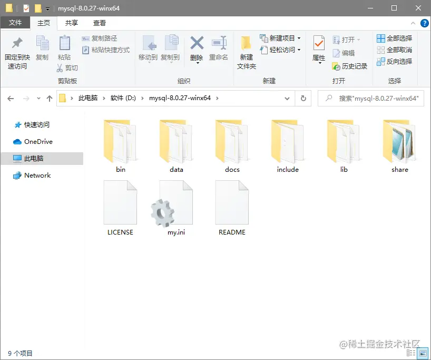Click the Open (打开) ribbon button
431x360 pixels.
tap(346, 40)
